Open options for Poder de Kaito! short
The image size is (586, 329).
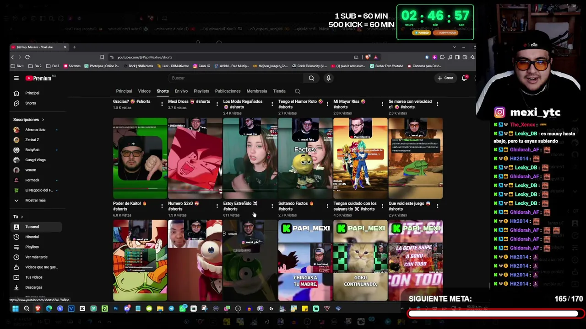(162, 206)
